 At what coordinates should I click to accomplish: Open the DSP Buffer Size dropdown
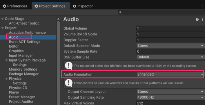pos(170,57)
